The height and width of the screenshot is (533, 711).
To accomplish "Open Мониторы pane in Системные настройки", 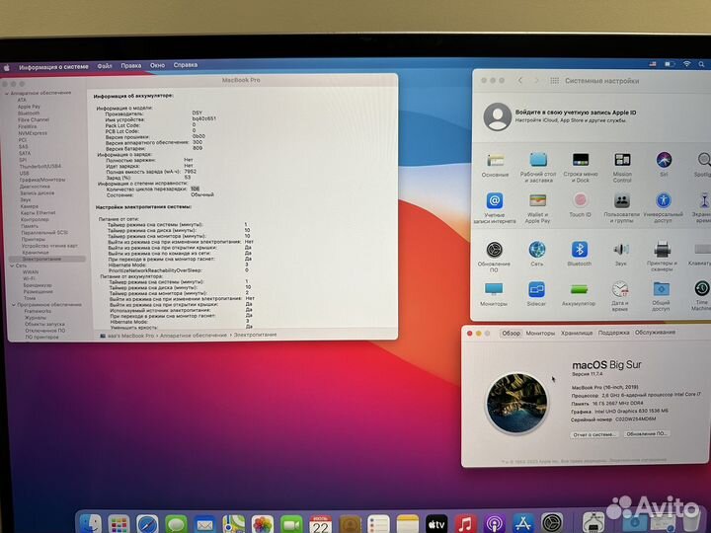I will (x=494, y=294).
